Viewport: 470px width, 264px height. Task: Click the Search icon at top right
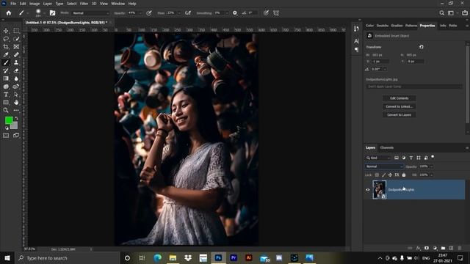click(x=442, y=13)
